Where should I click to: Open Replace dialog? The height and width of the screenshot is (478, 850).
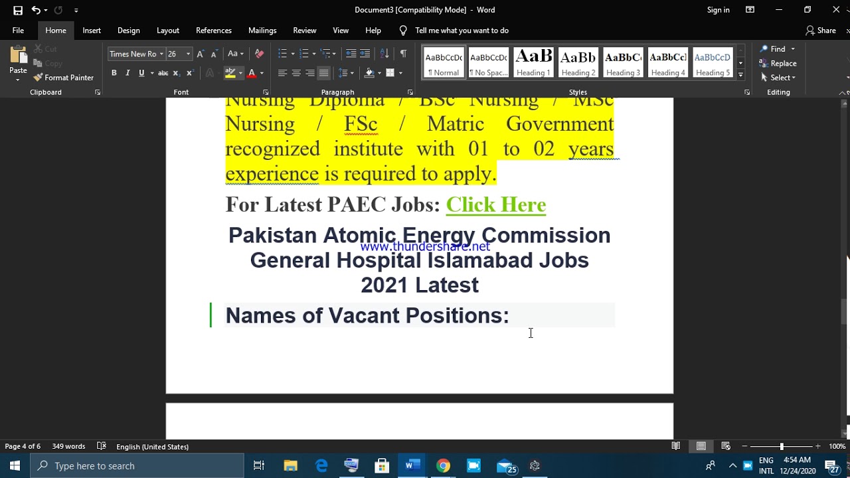[x=778, y=64]
